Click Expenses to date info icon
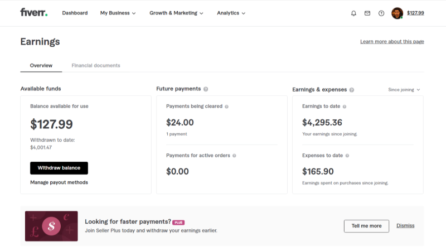 [x=347, y=156]
